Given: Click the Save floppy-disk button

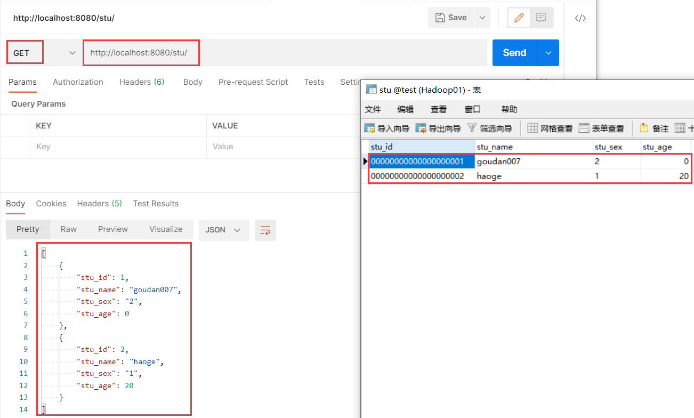Looking at the screenshot, I should click(451, 18).
